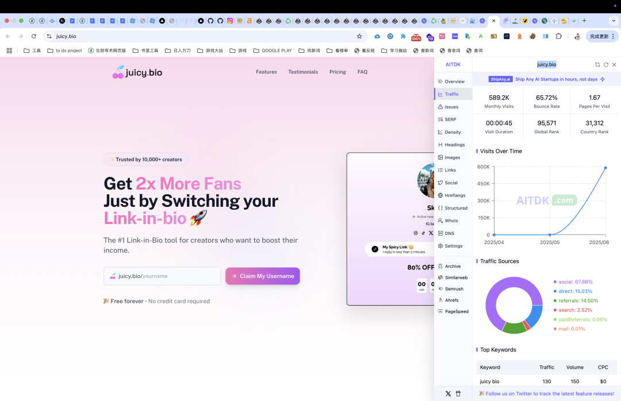Open the to do project bookmarks folder
This screenshot has height=401, width=621.
click(x=64, y=51)
